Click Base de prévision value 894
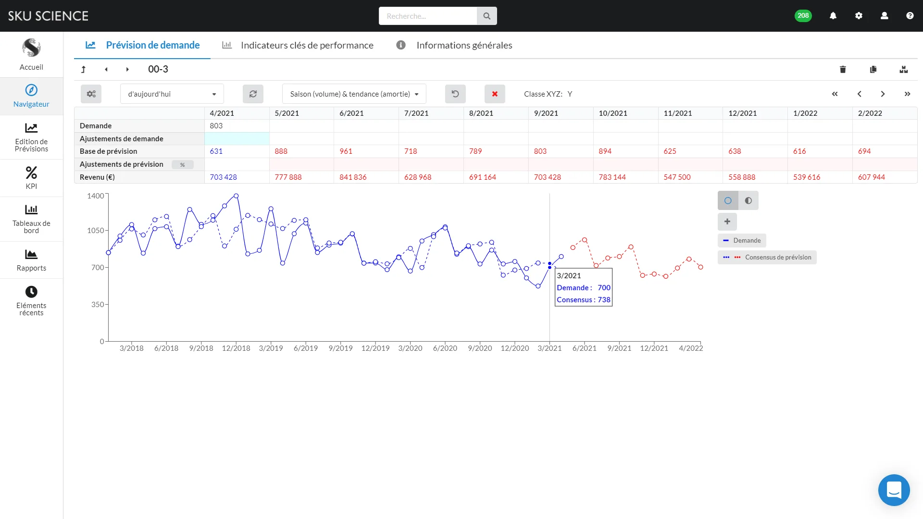This screenshot has height=519, width=923. click(x=605, y=151)
